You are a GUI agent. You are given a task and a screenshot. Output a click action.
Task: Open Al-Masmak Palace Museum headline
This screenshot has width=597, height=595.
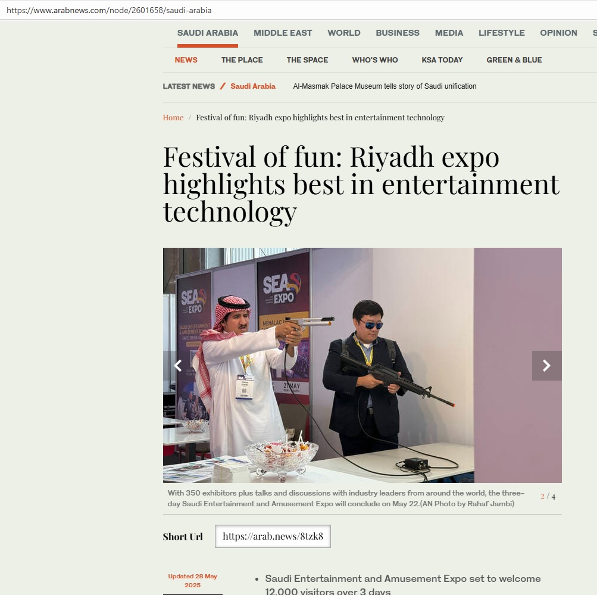coord(385,86)
